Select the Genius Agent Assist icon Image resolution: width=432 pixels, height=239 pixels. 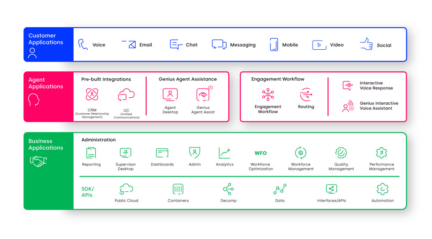(x=203, y=95)
